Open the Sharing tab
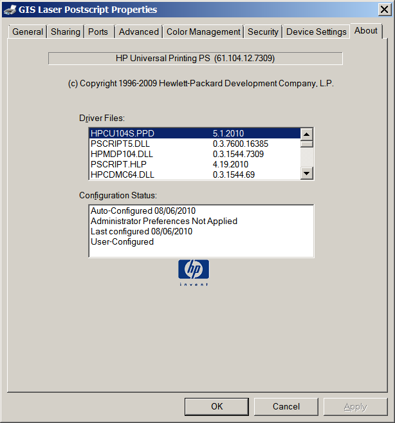This screenshot has width=395, height=423. (x=66, y=32)
